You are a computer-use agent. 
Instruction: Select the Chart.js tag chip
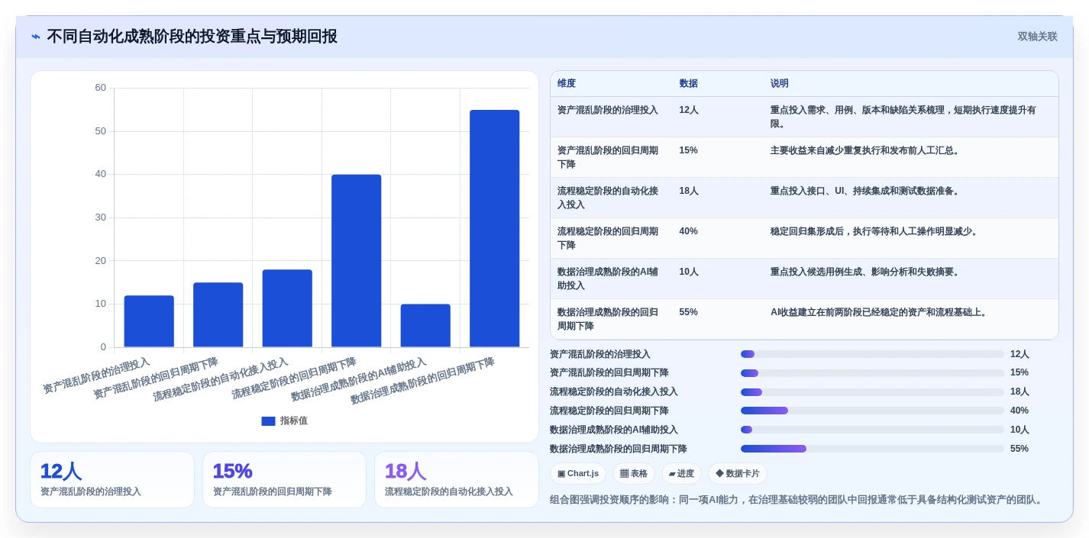tap(578, 473)
